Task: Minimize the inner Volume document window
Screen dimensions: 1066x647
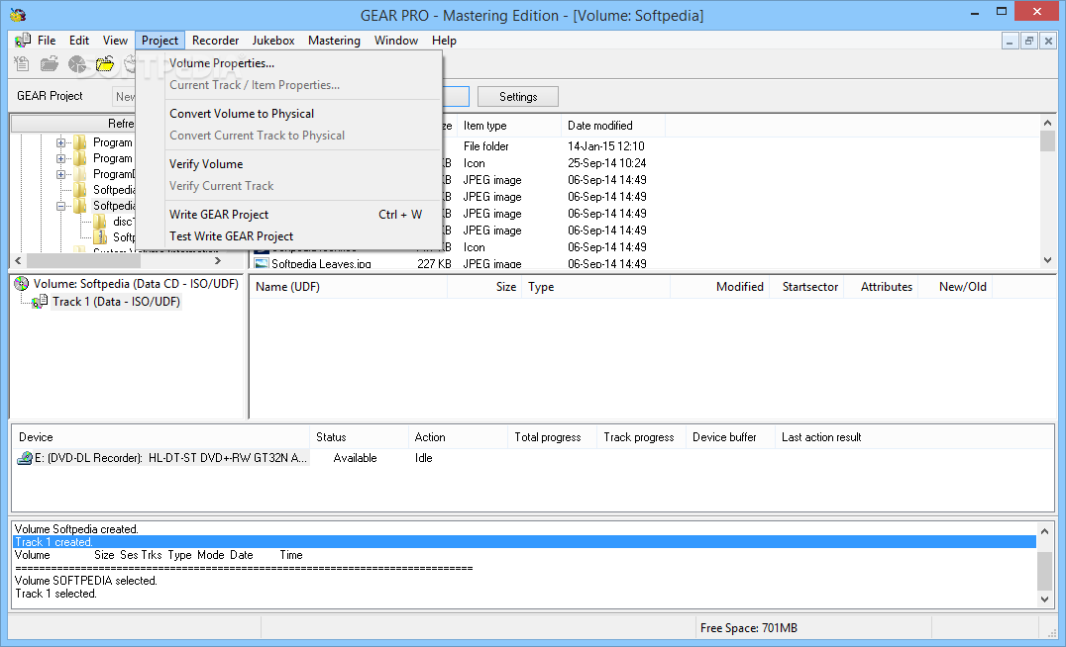Action: coord(1010,42)
